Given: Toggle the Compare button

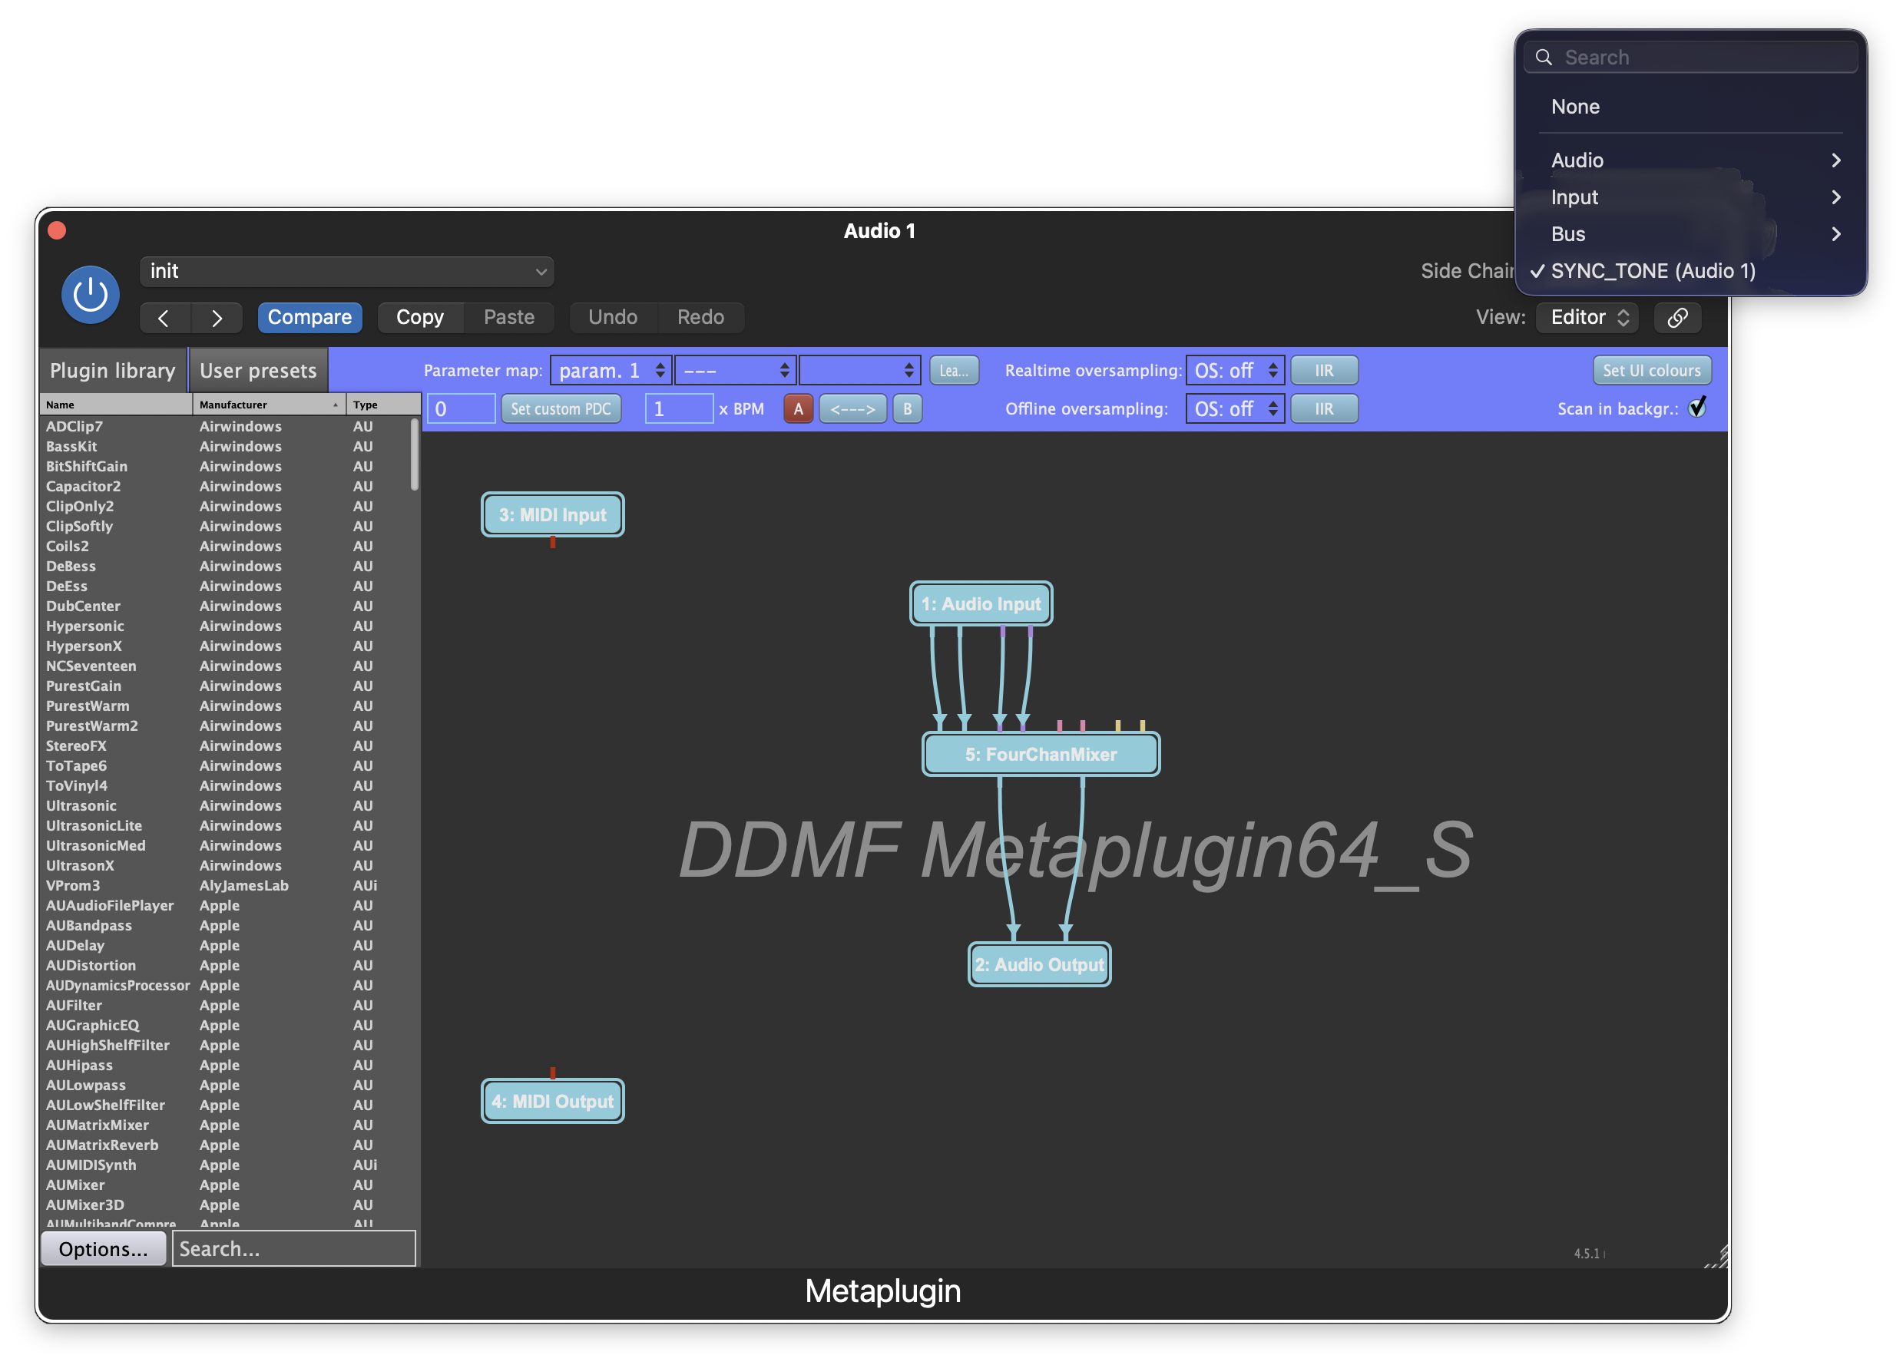Looking at the screenshot, I should coord(309,317).
